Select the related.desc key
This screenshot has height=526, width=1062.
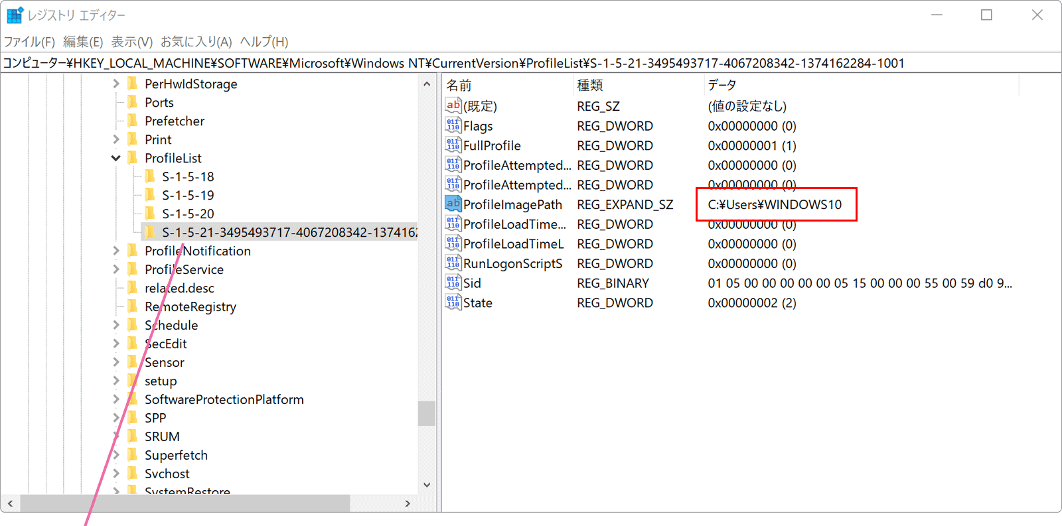[179, 288]
